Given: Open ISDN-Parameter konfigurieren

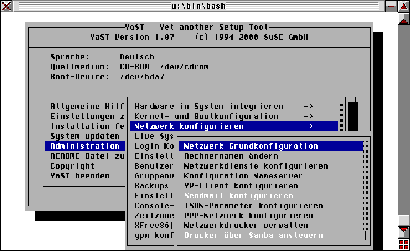Looking at the screenshot, I should pyautogui.click(x=253, y=206).
